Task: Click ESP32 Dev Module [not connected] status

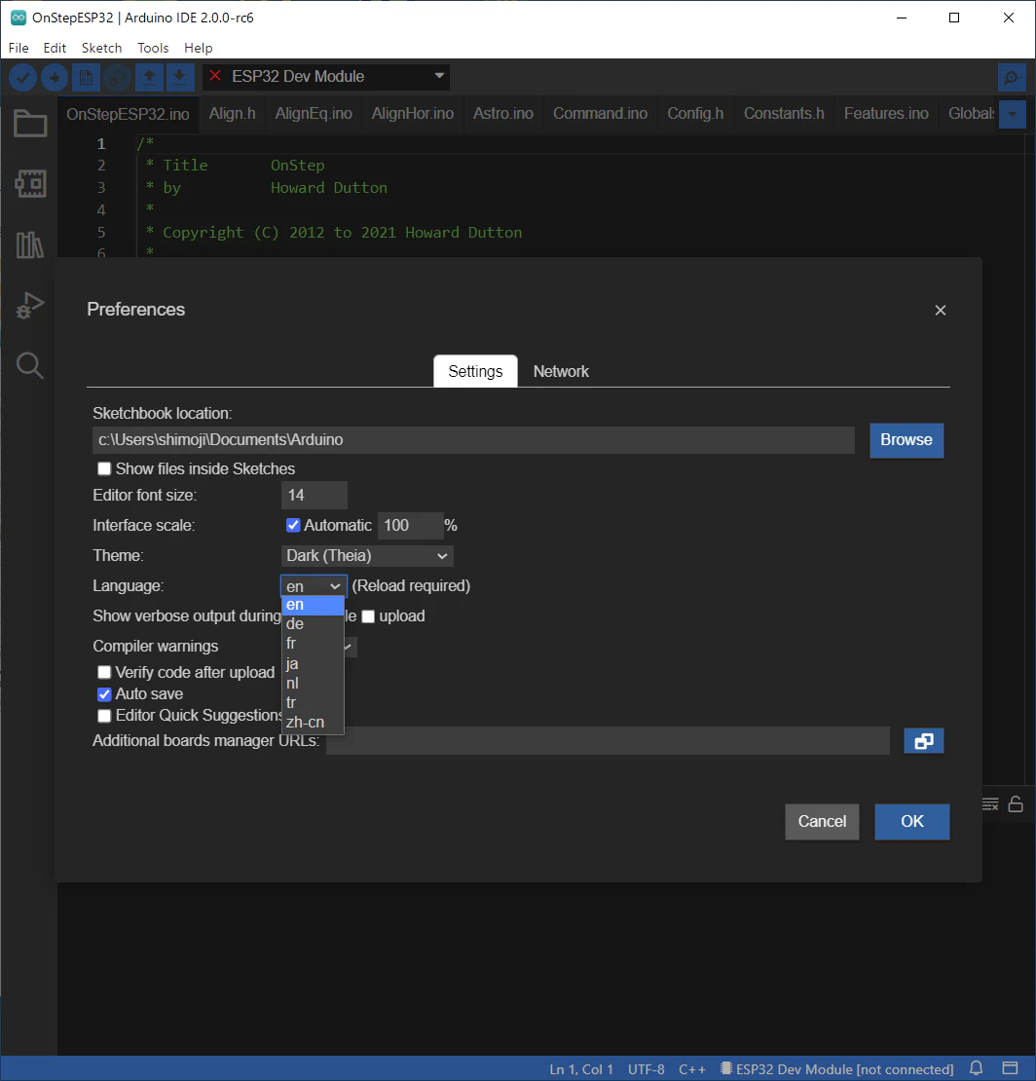Action: click(x=836, y=1069)
